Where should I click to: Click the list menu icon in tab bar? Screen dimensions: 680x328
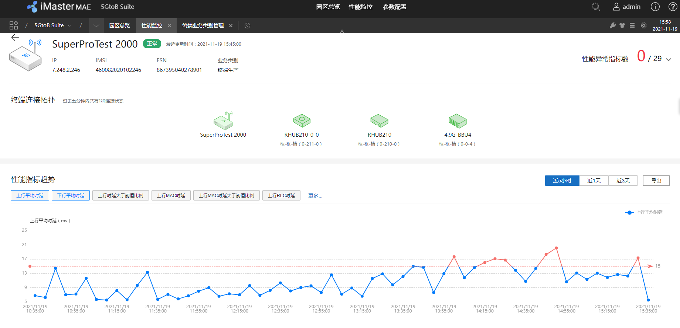click(632, 25)
